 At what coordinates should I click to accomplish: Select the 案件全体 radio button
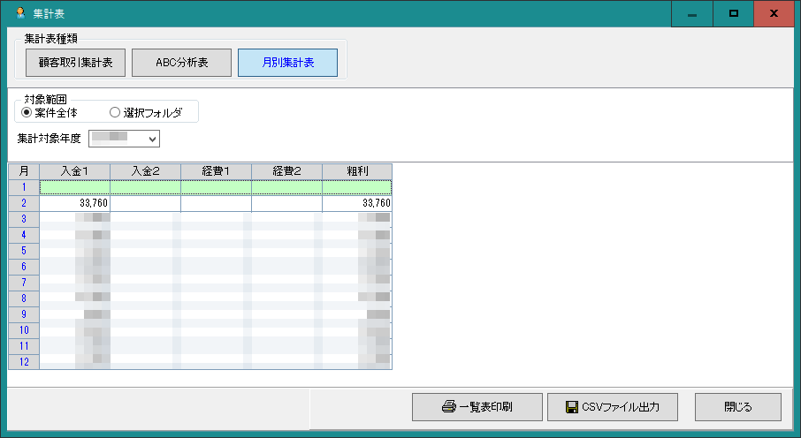27,112
